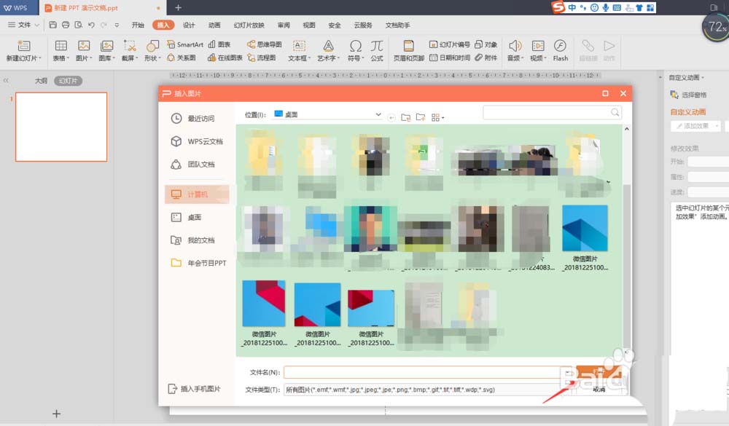
Task: Click the dialog search field
Action: (x=552, y=112)
